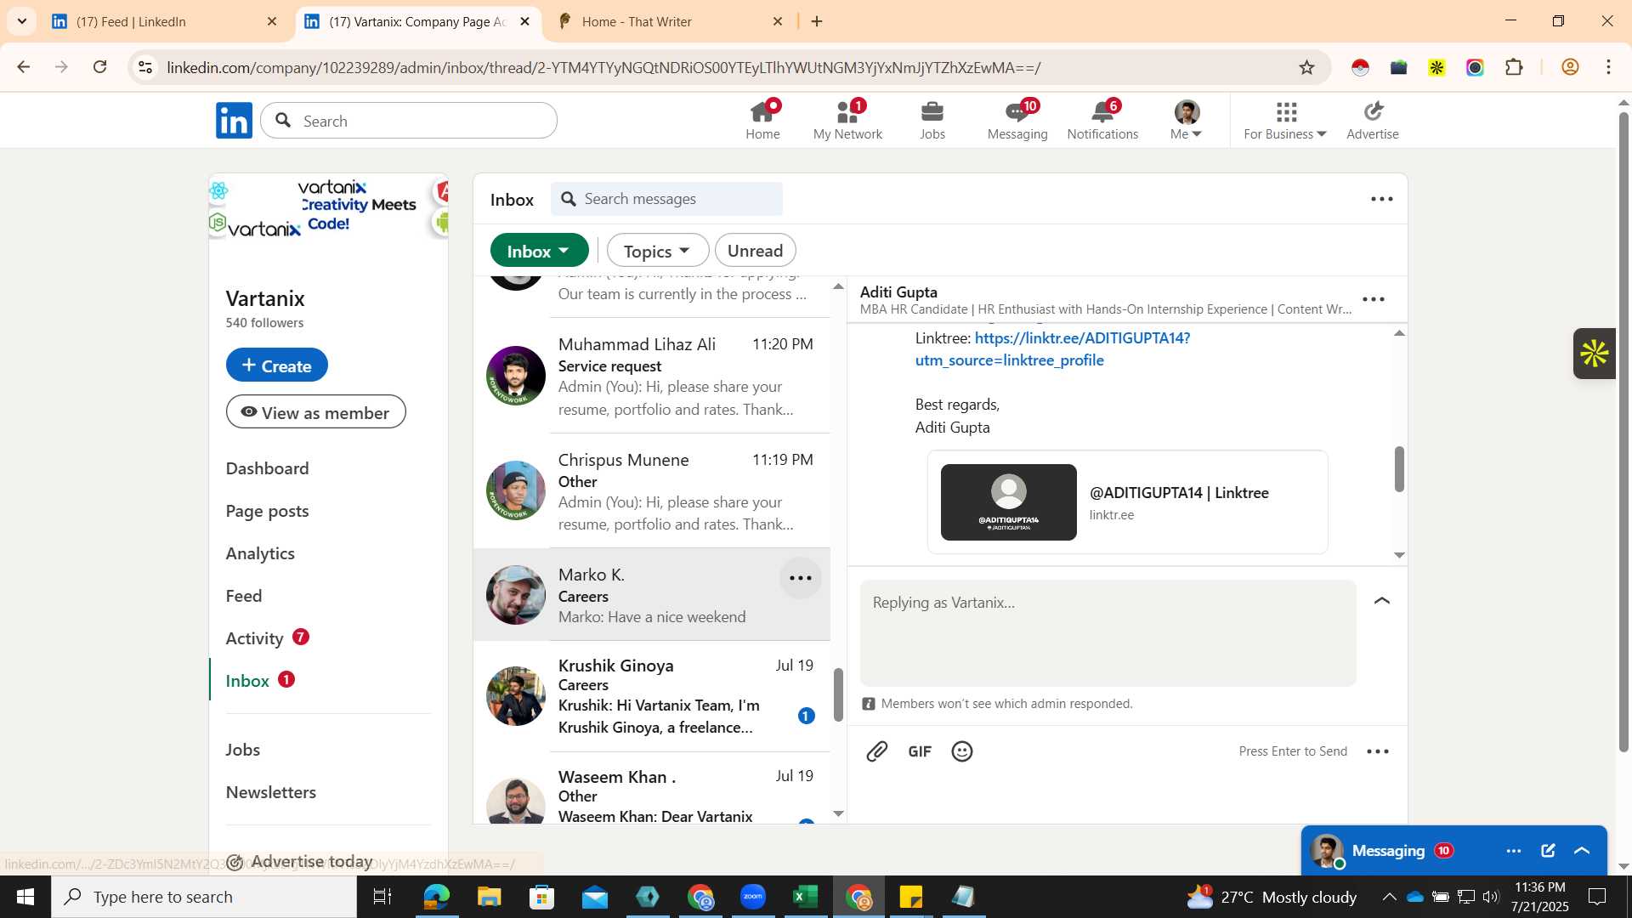Screen dimensions: 1632x918
Task: Open Dashboard in page sidebar
Action: [x=267, y=468]
